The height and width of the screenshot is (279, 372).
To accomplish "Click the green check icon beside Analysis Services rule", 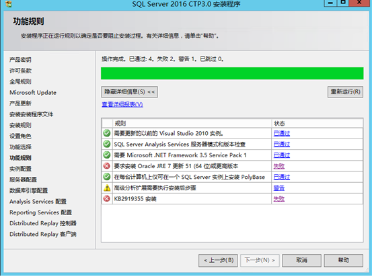I will 107,144.
